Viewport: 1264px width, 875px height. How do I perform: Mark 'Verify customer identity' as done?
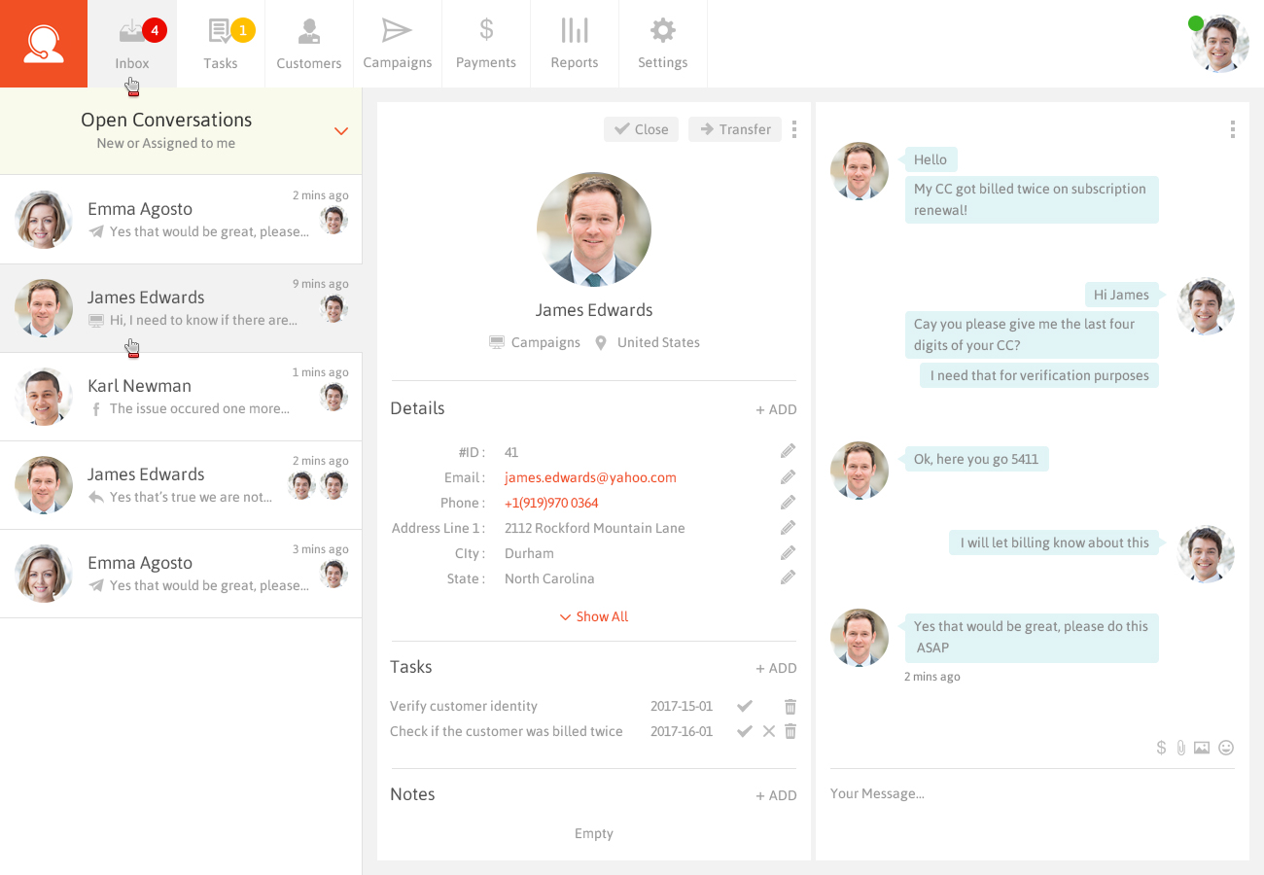pos(745,706)
